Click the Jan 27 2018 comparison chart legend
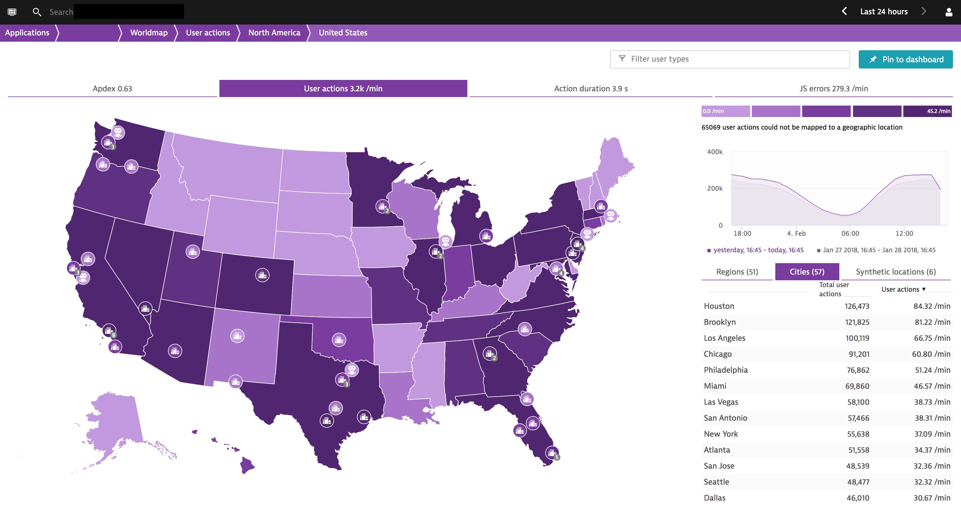Image resolution: width=961 pixels, height=520 pixels. 876,250
